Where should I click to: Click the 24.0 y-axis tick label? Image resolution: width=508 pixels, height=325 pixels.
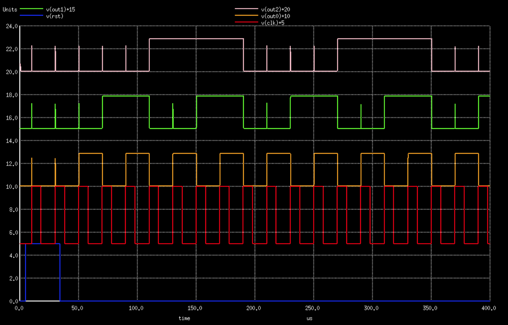[11, 26]
